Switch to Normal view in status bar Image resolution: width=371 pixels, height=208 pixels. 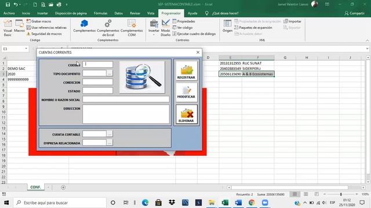(x=294, y=194)
